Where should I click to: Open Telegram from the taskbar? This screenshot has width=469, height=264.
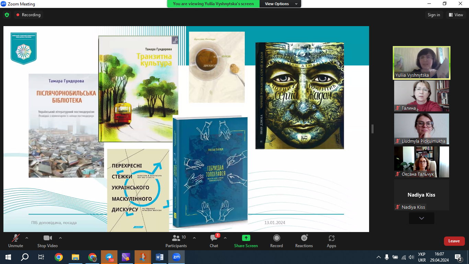click(109, 257)
